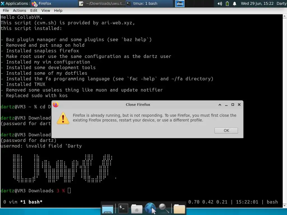Click the 'Replaced sudo with kos' line

[x=34, y=96]
